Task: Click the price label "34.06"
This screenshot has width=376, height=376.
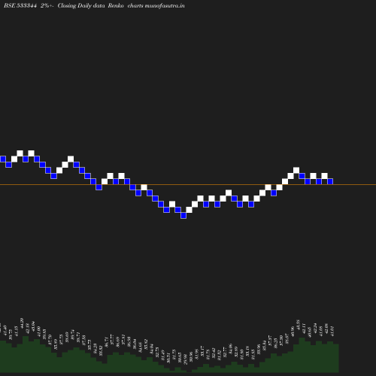Action: coord(231,349)
